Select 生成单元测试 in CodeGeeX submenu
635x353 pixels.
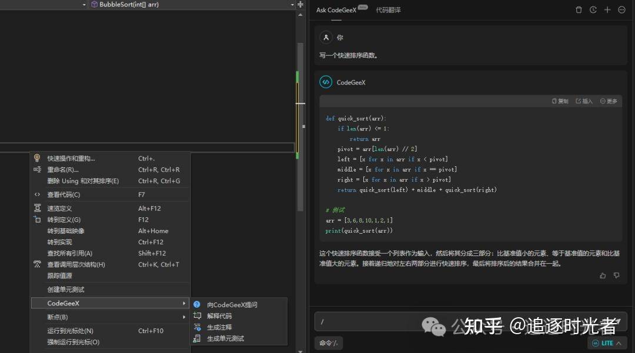[x=238, y=339]
